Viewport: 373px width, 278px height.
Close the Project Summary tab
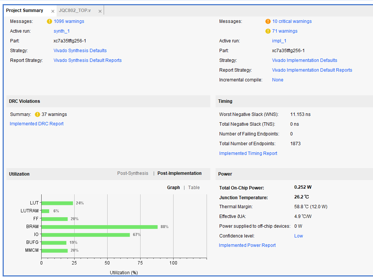tap(53, 11)
